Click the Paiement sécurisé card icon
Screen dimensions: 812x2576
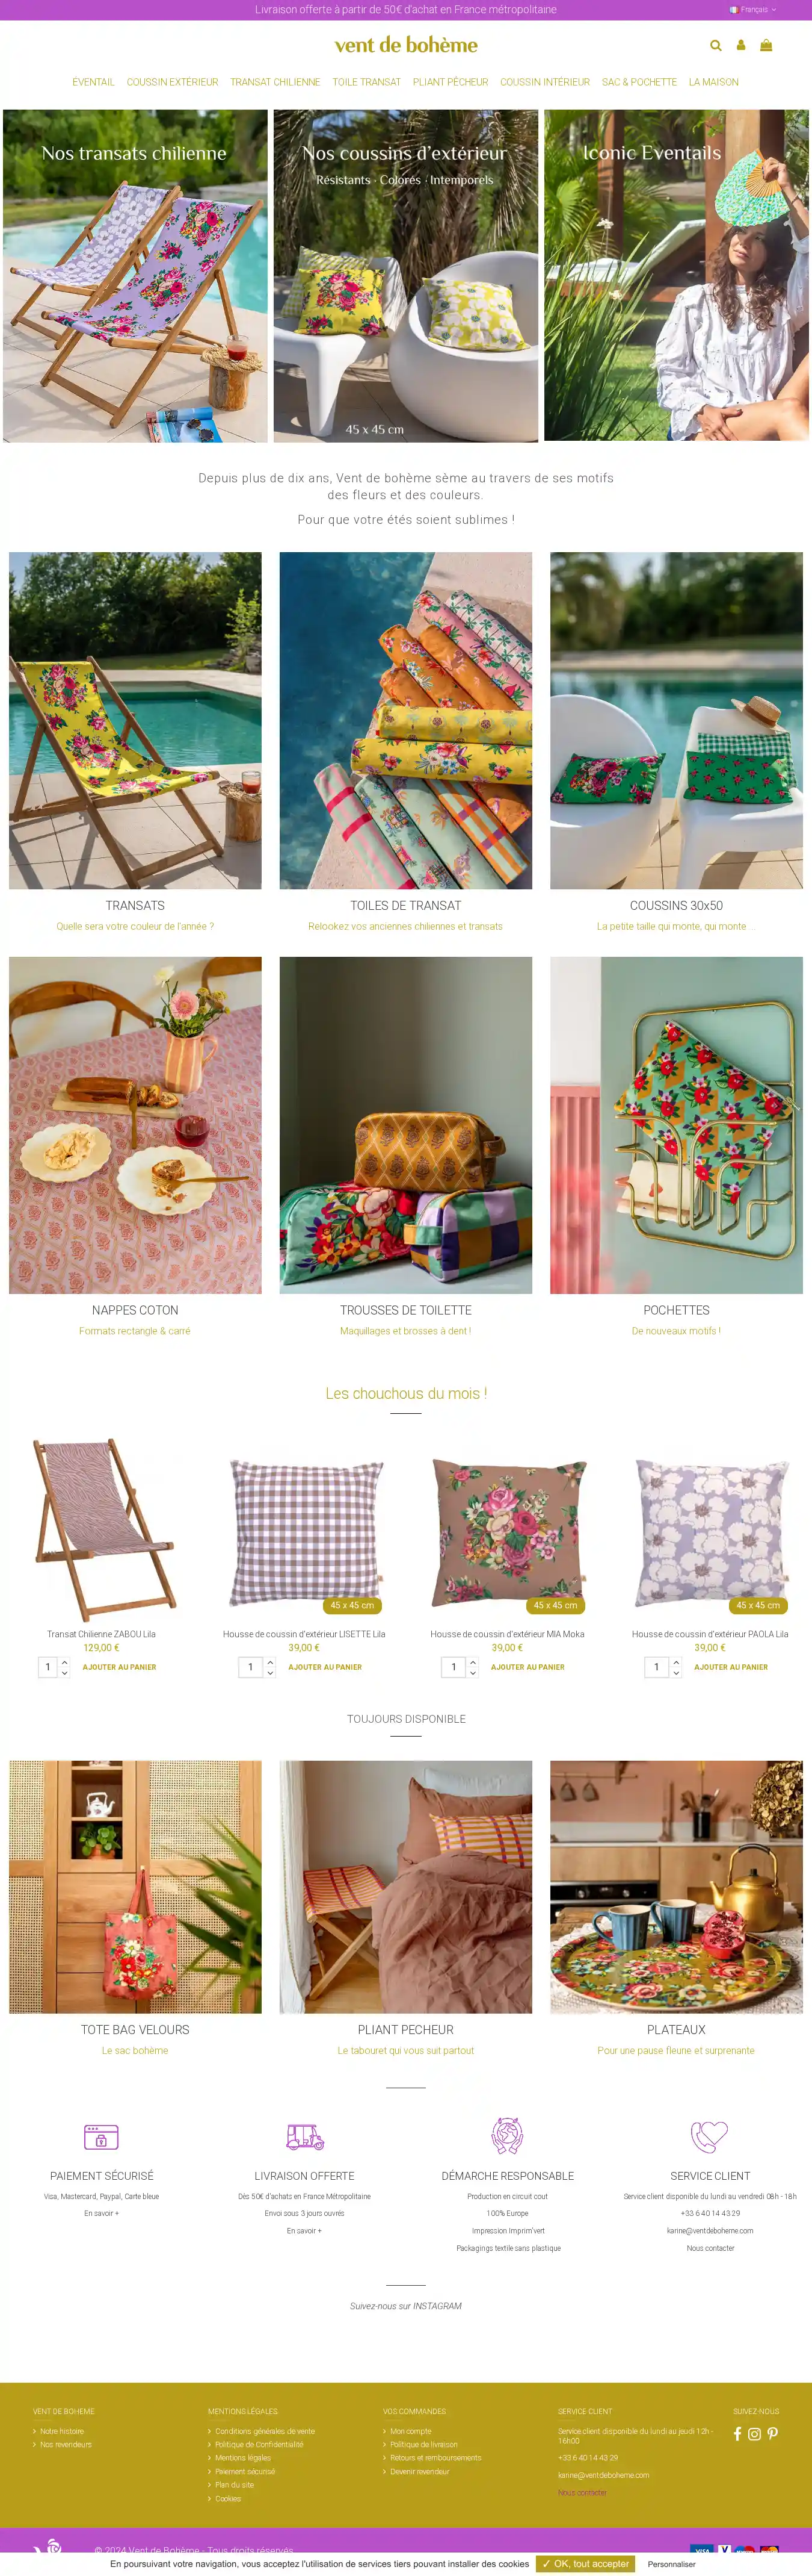point(101,2137)
